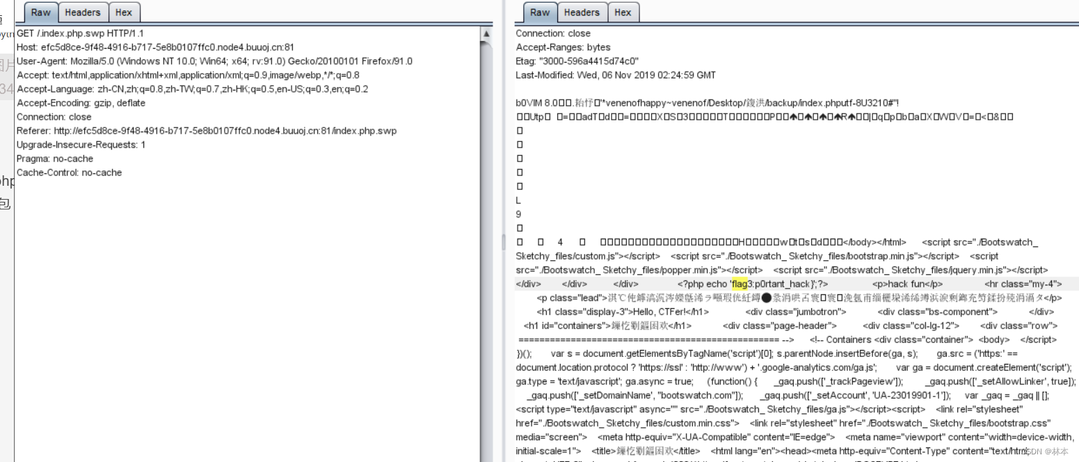Screen dimensions: 1079x462
Task: Click the 'Upgrade-Insecure-Requests: 1' line
Action: (x=81, y=145)
